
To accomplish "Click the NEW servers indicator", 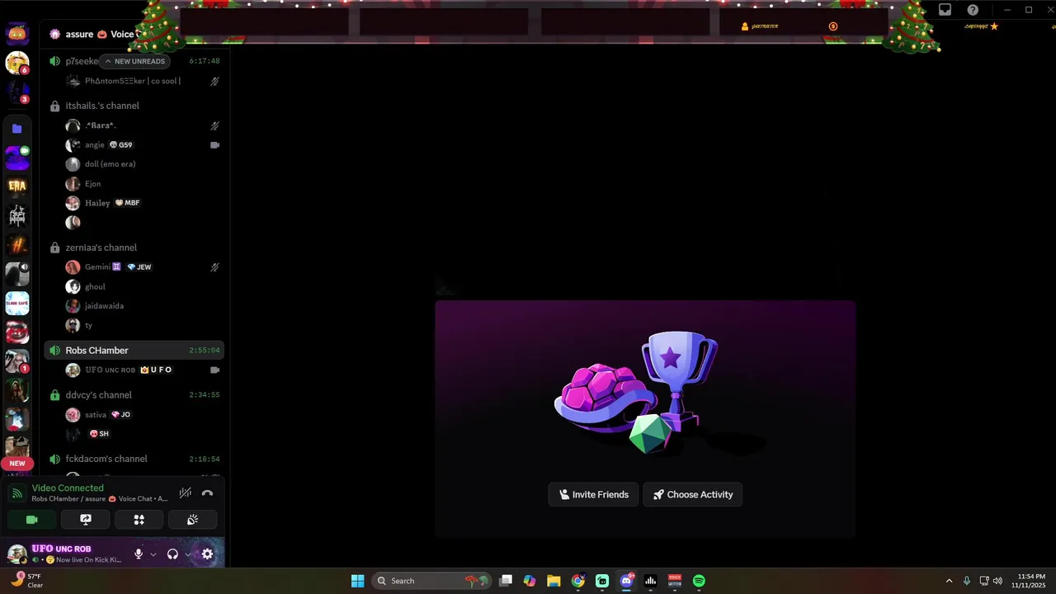I will (17, 464).
